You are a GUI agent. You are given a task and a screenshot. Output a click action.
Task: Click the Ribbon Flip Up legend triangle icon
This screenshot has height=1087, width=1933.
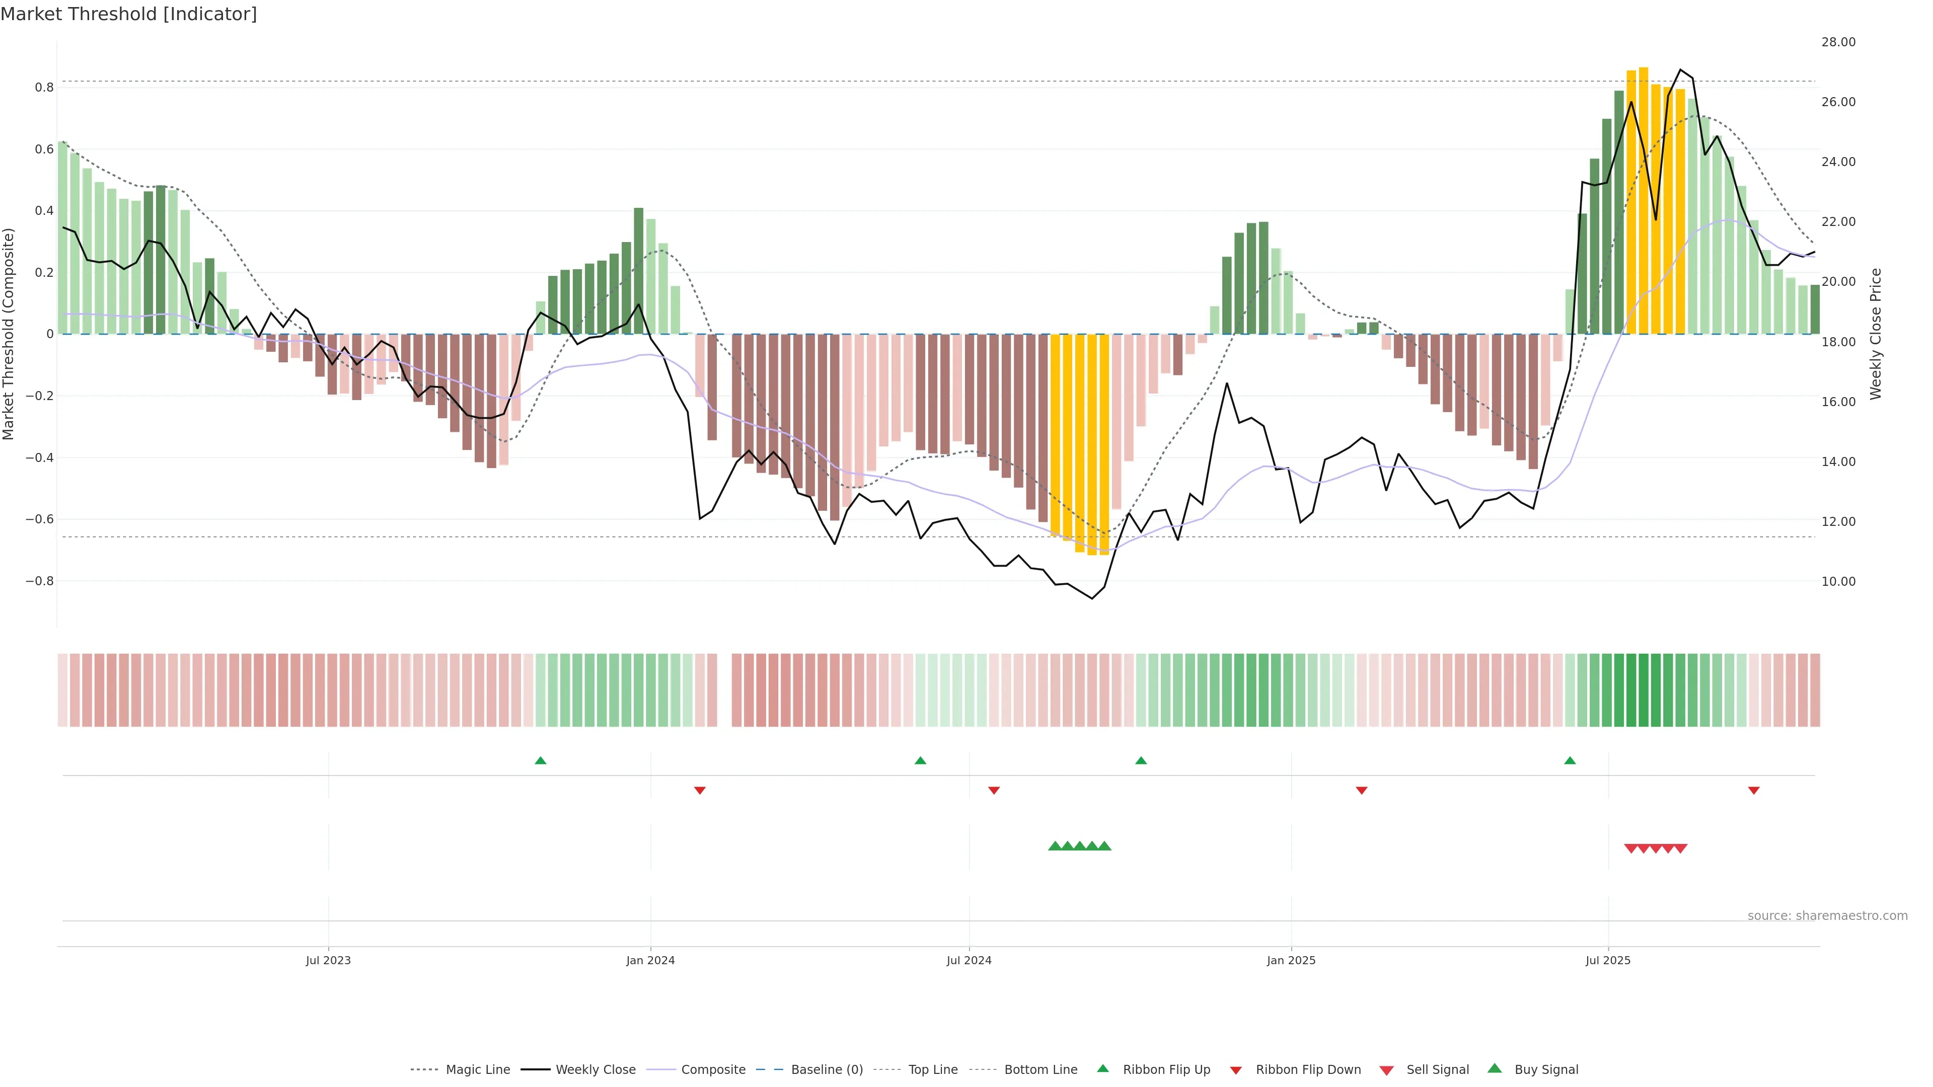1102,1068
